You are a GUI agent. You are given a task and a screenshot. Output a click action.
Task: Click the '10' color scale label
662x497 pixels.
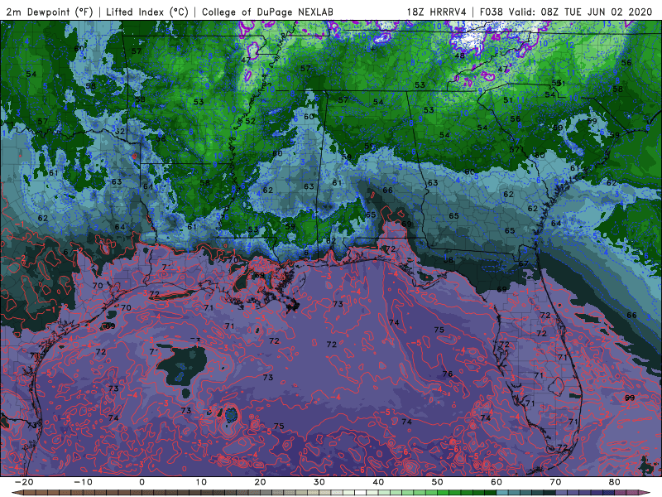(201, 482)
